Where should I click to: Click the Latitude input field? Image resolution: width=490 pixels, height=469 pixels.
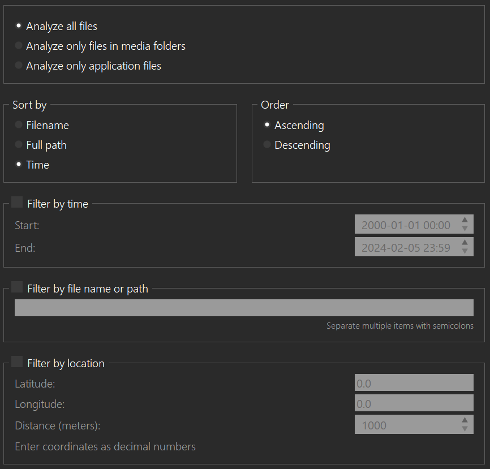(x=414, y=383)
